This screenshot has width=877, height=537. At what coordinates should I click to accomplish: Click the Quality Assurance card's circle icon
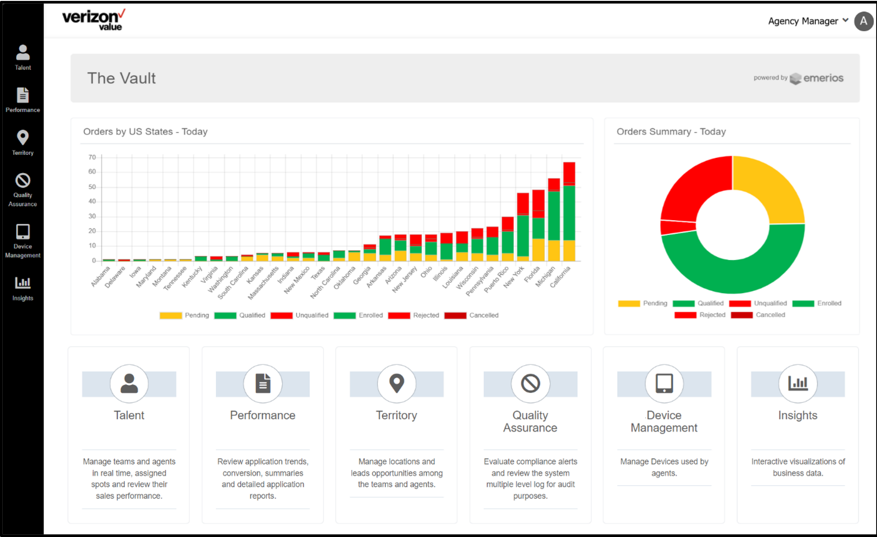(x=531, y=384)
